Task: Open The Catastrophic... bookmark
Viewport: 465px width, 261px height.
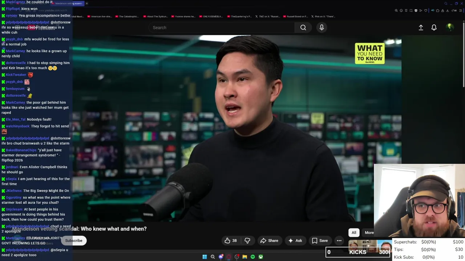Action: pos(127,16)
